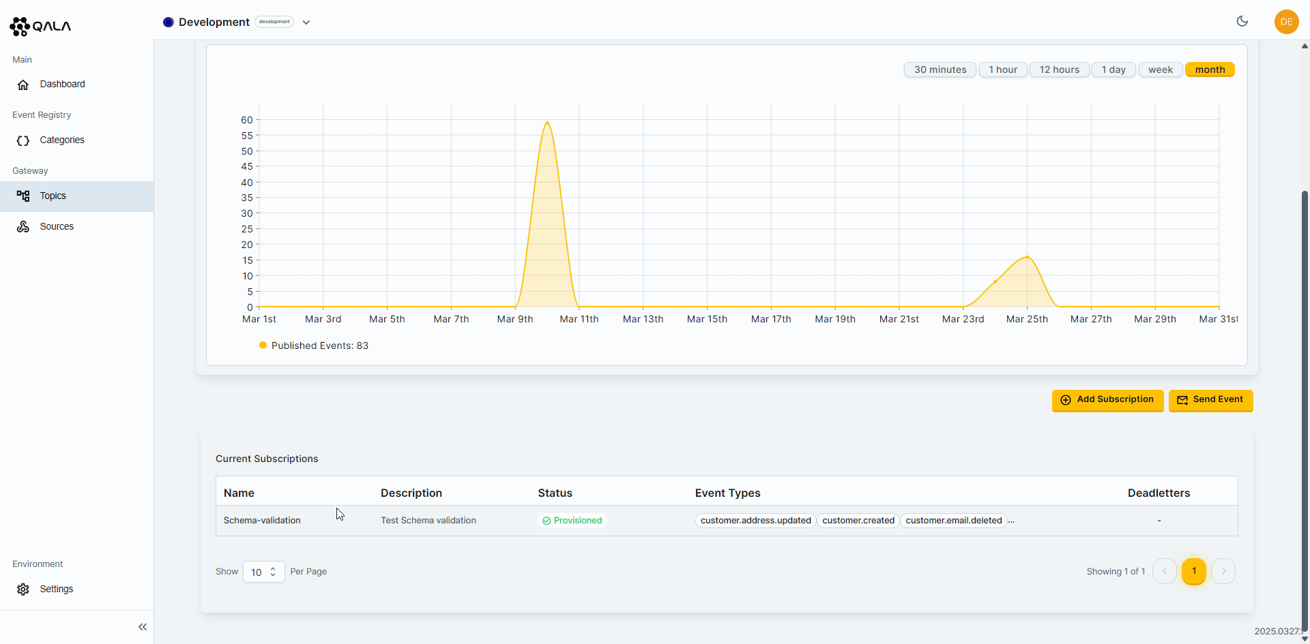Open the DE user avatar menu
The image size is (1310, 644).
(x=1286, y=22)
